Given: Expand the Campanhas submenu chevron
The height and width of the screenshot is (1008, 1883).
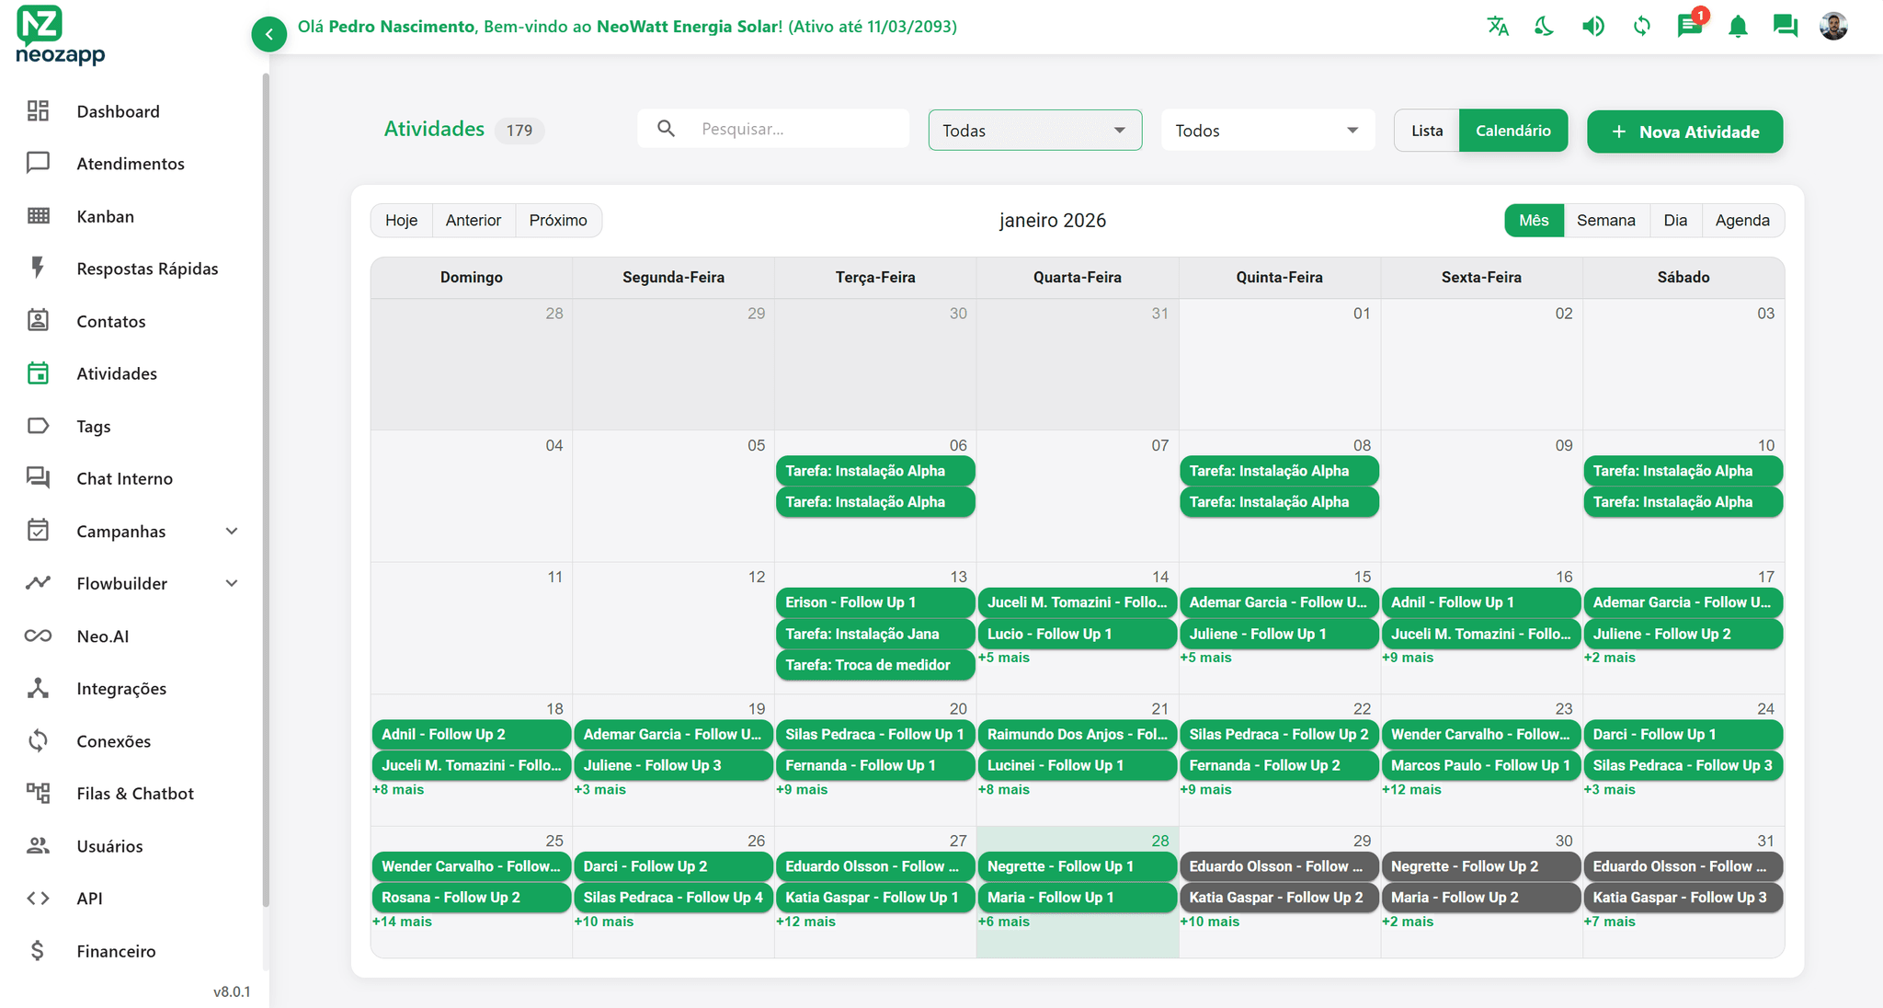Looking at the screenshot, I should click(232, 532).
